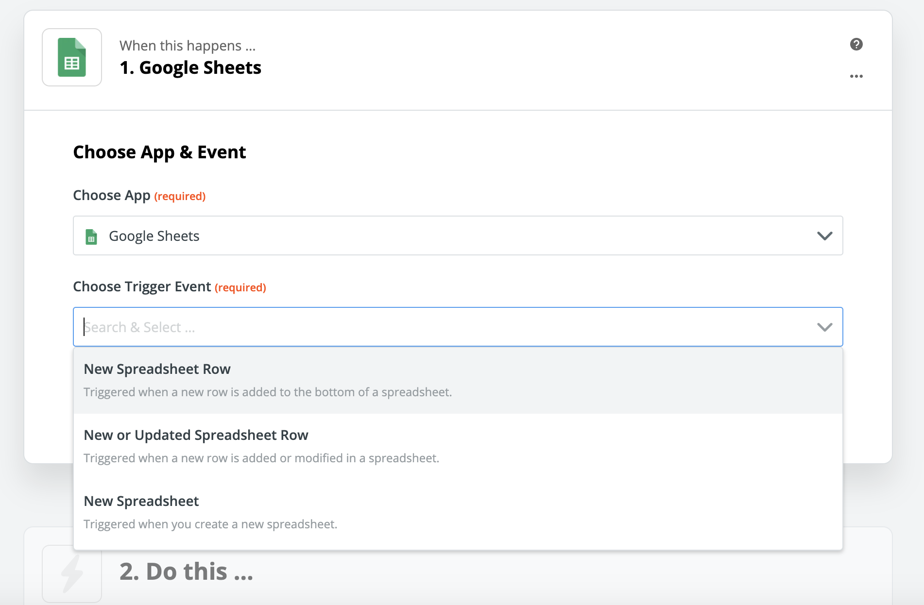Image resolution: width=924 pixels, height=605 pixels.
Task: Click description about row added to bottom
Action: point(268,392)
